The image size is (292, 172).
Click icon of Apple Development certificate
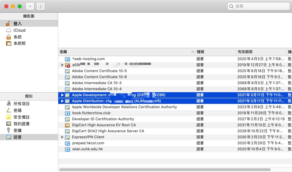click(67, 95)
